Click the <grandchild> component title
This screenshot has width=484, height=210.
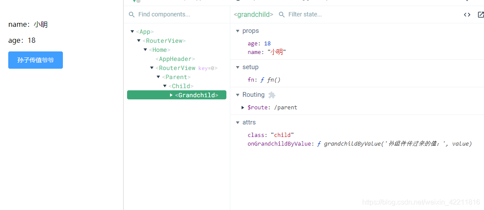click(253, 14)
